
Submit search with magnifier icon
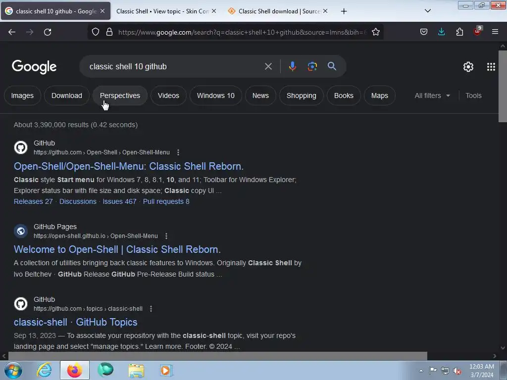[332, 66]
